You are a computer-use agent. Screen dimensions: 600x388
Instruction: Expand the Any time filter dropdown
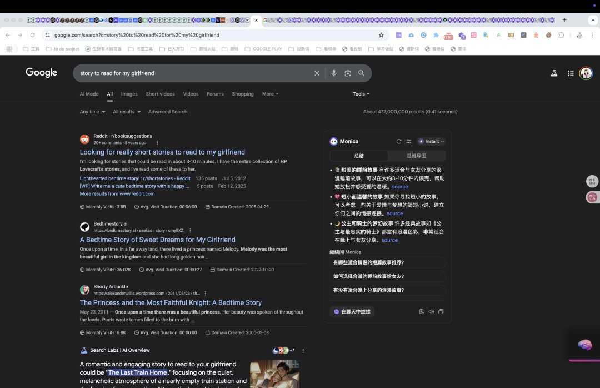point(92,112)
